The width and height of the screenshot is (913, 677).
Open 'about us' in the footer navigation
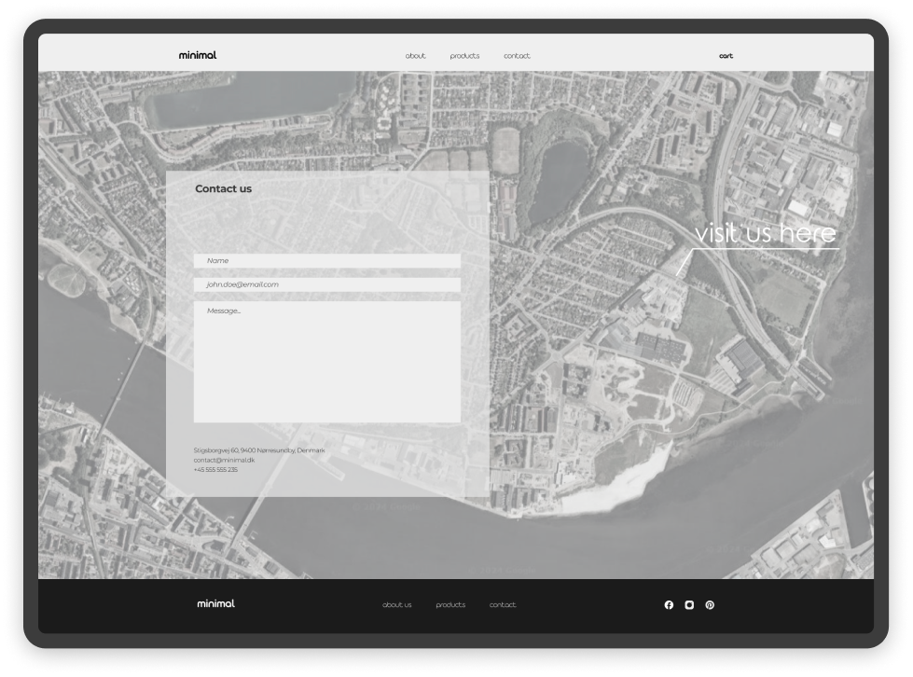tap(397, 604)
